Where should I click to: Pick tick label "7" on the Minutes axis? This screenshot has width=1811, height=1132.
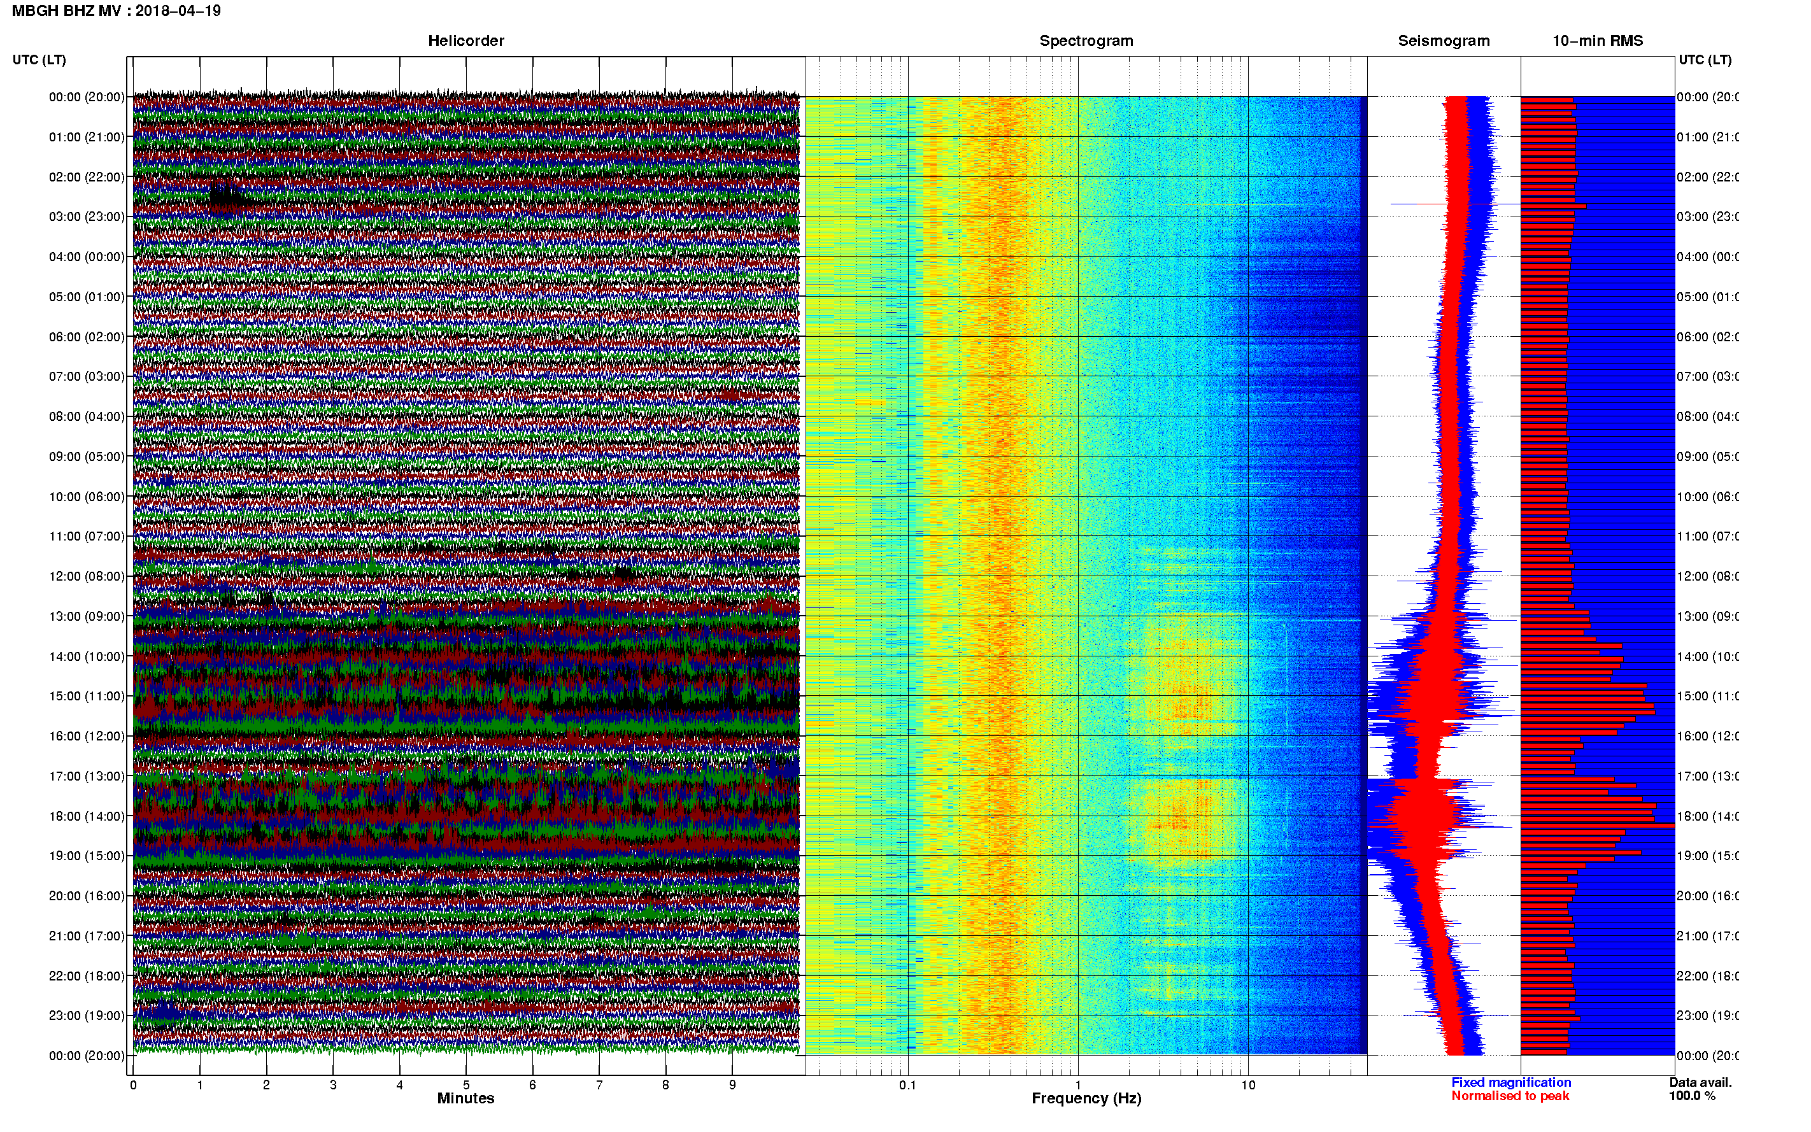599,1085
